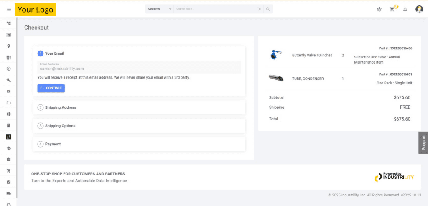Viewport: 428px width, 206px height.
Task: Click the Continue button
Action: 51,88
